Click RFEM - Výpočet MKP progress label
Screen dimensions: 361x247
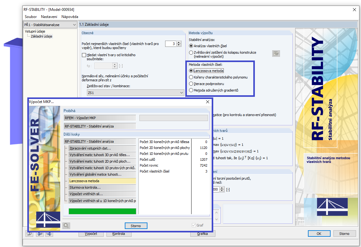coord(100,118)
